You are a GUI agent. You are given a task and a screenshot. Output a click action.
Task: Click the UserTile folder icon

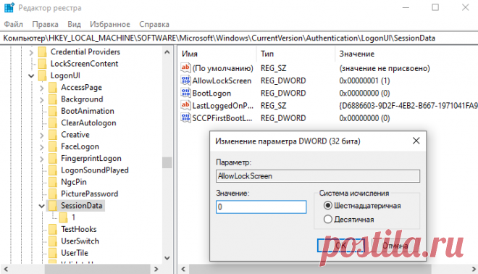53,253
